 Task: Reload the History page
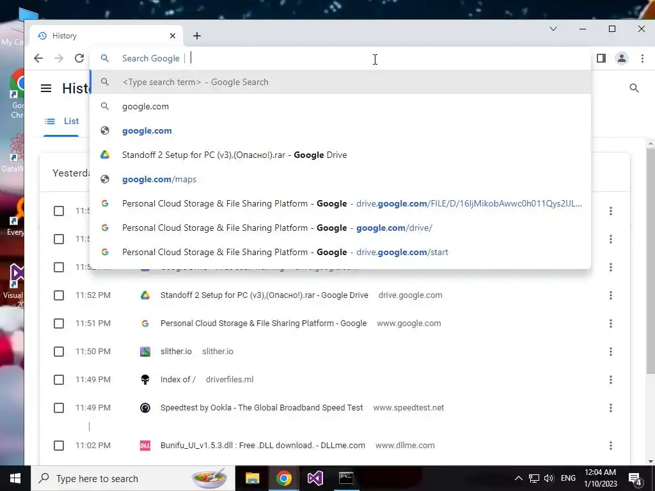click(x=79, y=58)
